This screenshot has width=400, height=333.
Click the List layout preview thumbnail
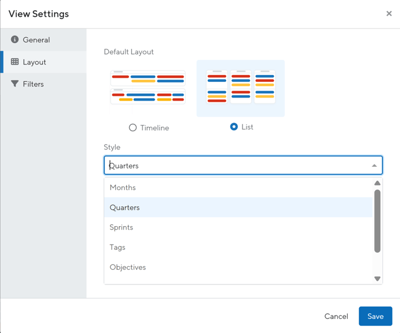[241, 88]
